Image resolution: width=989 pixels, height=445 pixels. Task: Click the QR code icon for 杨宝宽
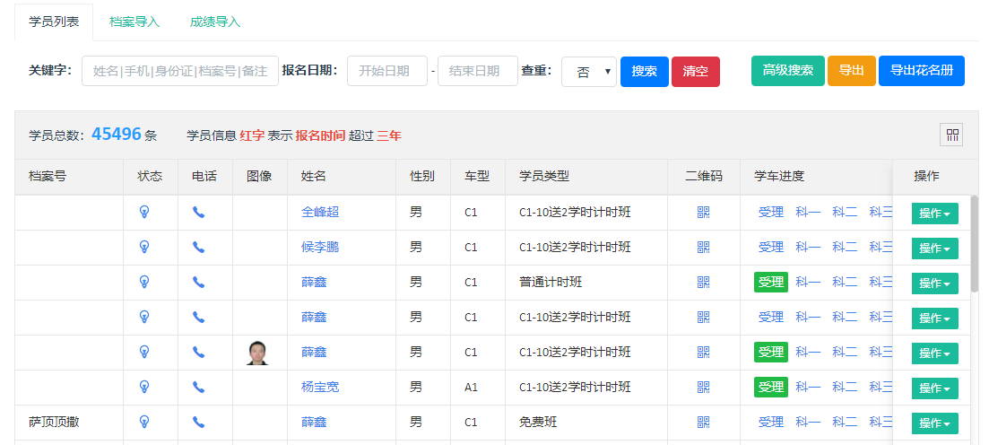[703, 388]
